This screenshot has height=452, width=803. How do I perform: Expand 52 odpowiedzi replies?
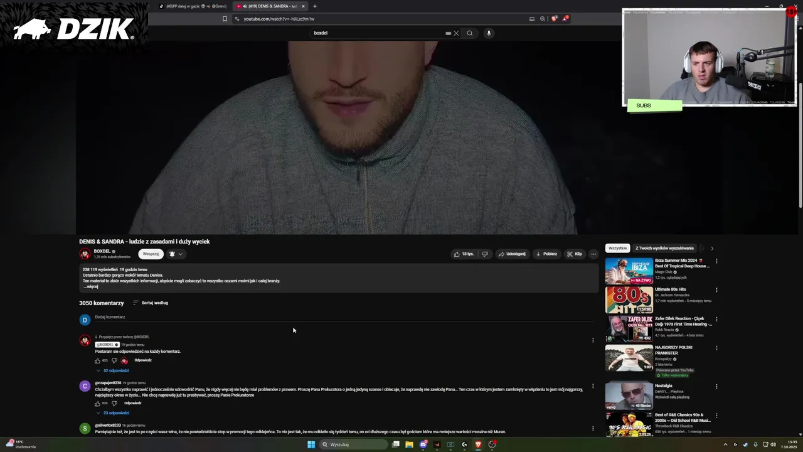pyautogui.click(x=113, y=370)
